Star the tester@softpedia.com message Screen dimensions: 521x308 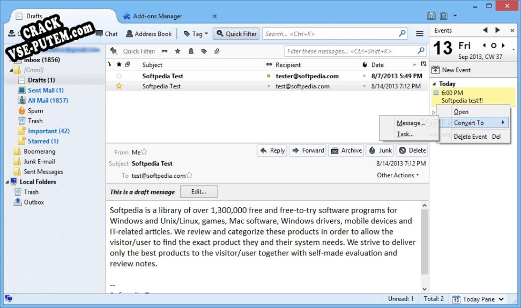119,76
